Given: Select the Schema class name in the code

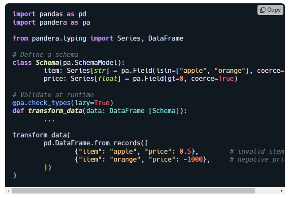Looking at the screenshot, I should (48, 63).
